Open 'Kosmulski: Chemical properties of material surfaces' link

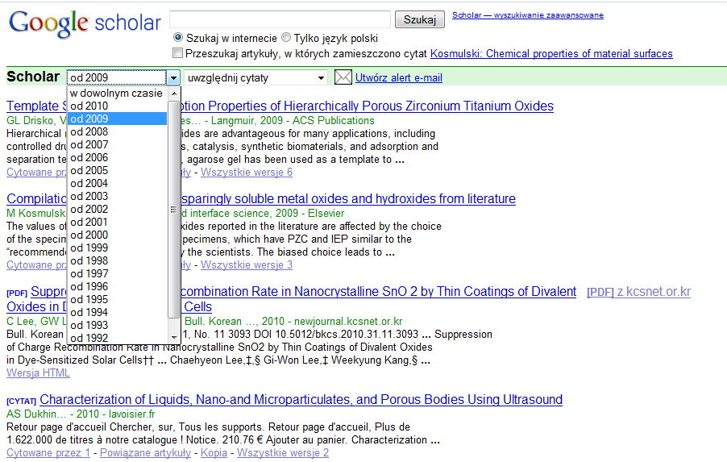(551, 54)
